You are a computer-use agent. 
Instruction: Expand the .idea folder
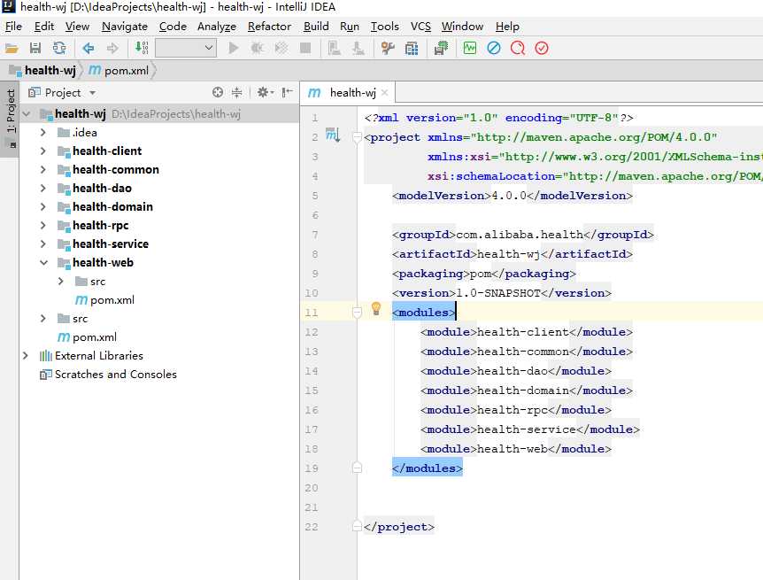(x=43, y=133)
